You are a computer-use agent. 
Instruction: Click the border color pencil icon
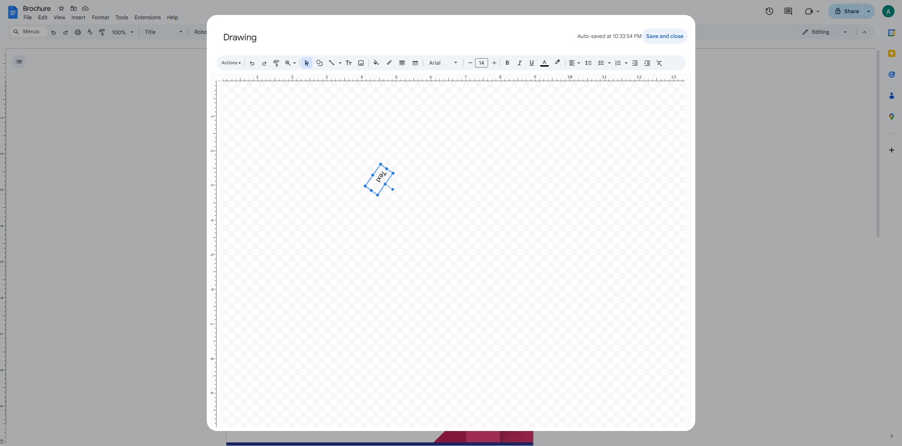389,63
